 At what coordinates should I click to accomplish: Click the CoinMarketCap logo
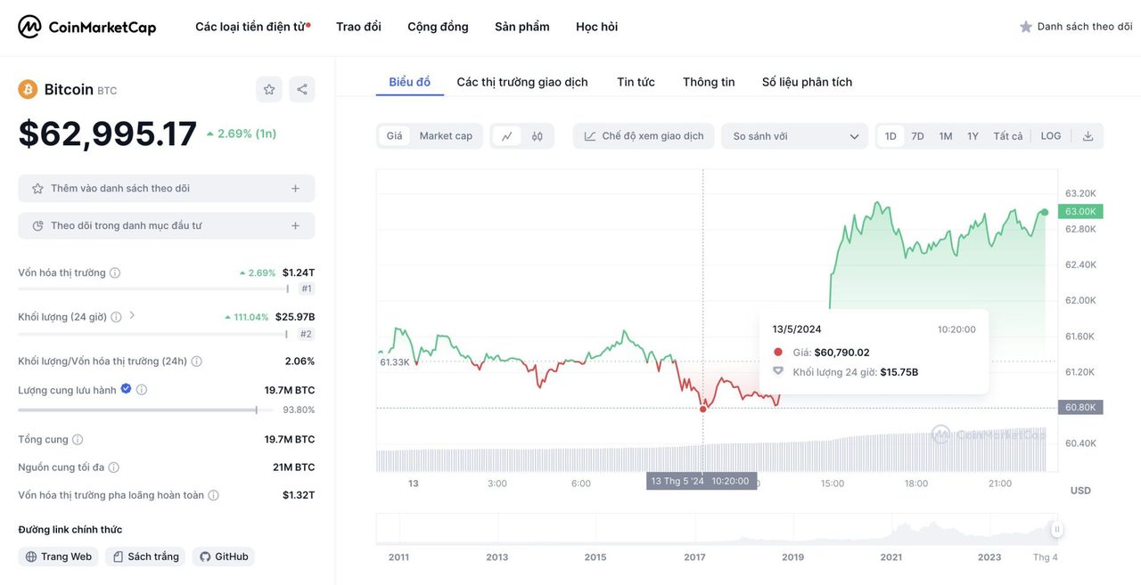tap(87, 27)
